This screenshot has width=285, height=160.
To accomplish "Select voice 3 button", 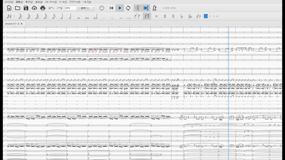I will tap(213, 16).
